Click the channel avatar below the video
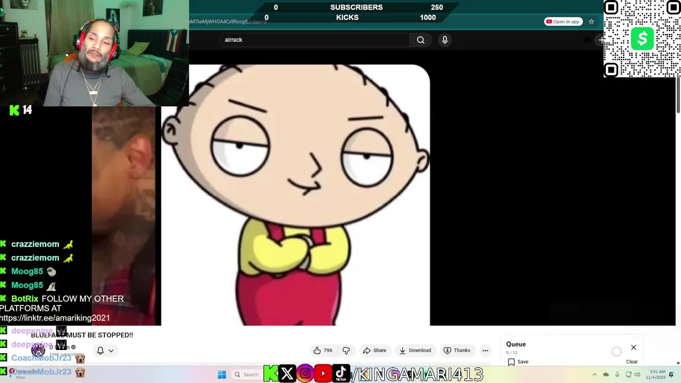Viewport: 681px width, 383px height. coord(38,350)
